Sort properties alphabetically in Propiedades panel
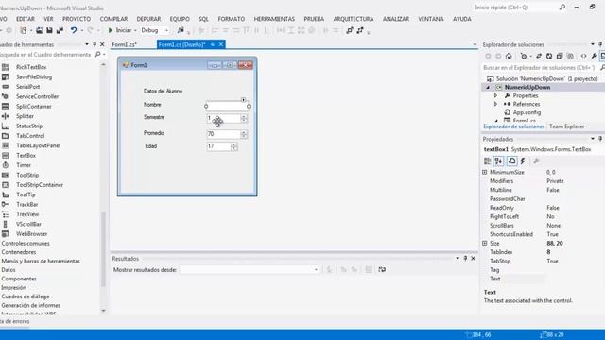Screen dimensions: 605x340 coord(498,161)
